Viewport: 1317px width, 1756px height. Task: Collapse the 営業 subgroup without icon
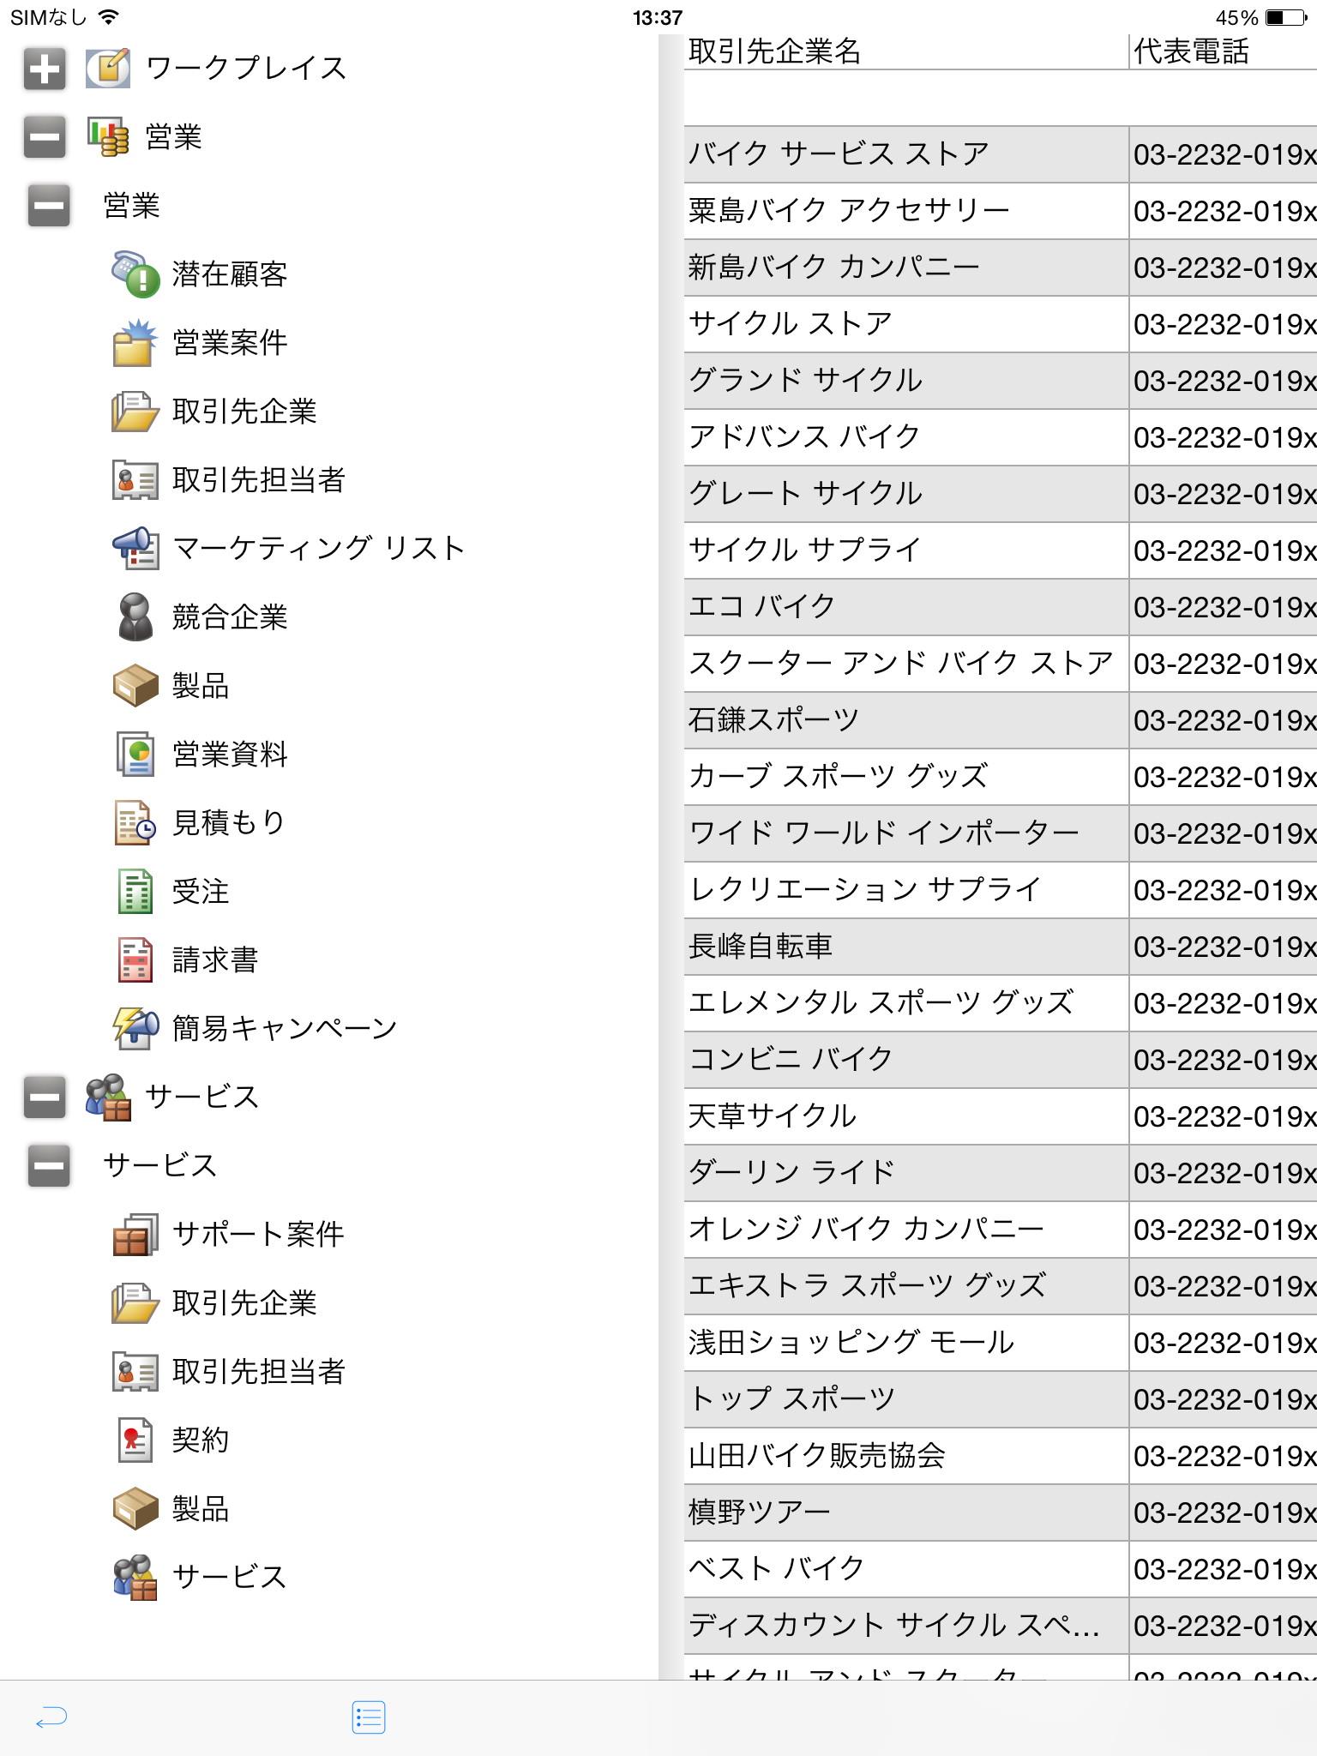[x=49, y=206]
